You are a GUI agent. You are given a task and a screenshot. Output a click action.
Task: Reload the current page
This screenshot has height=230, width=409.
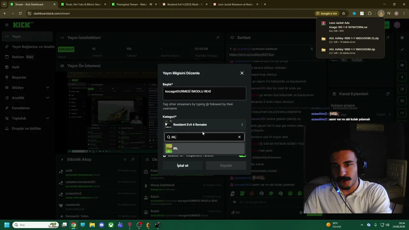[x=20, y=13]
